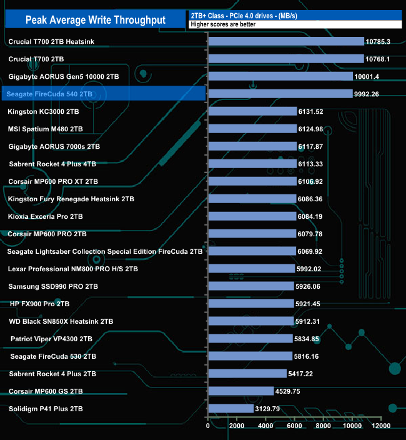Screen dimensions: 406x440
Task: Click the '2TB+ Class - PCIe 4.0 drives' subtitle
Action: [x=244, y=16]
